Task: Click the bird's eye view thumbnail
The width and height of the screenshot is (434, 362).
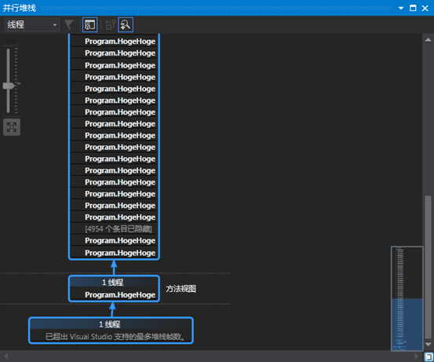Action: point(407,298)
